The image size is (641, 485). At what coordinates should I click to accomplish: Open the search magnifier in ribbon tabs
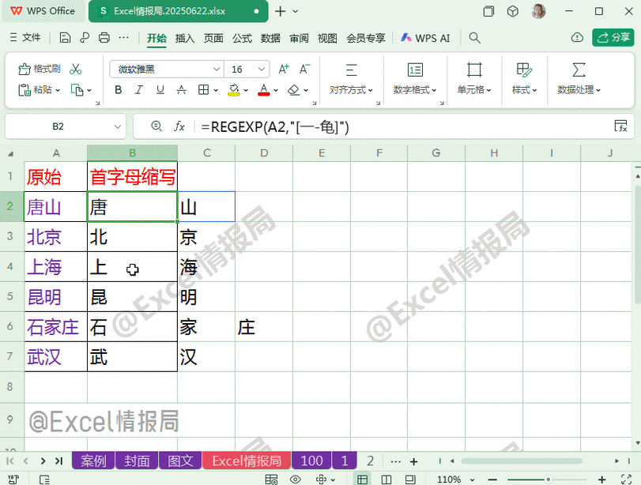[474, 38]
